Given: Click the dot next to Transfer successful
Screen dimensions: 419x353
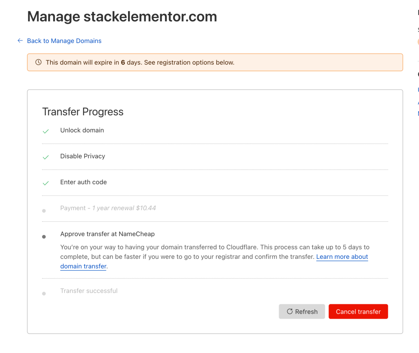Looking at the screenshot, I should [x=44, y=293].
